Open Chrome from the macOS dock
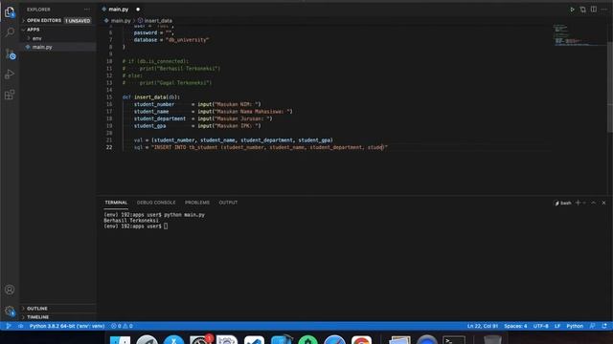Viewport: 613px width, 344px height. pos(361,340)
